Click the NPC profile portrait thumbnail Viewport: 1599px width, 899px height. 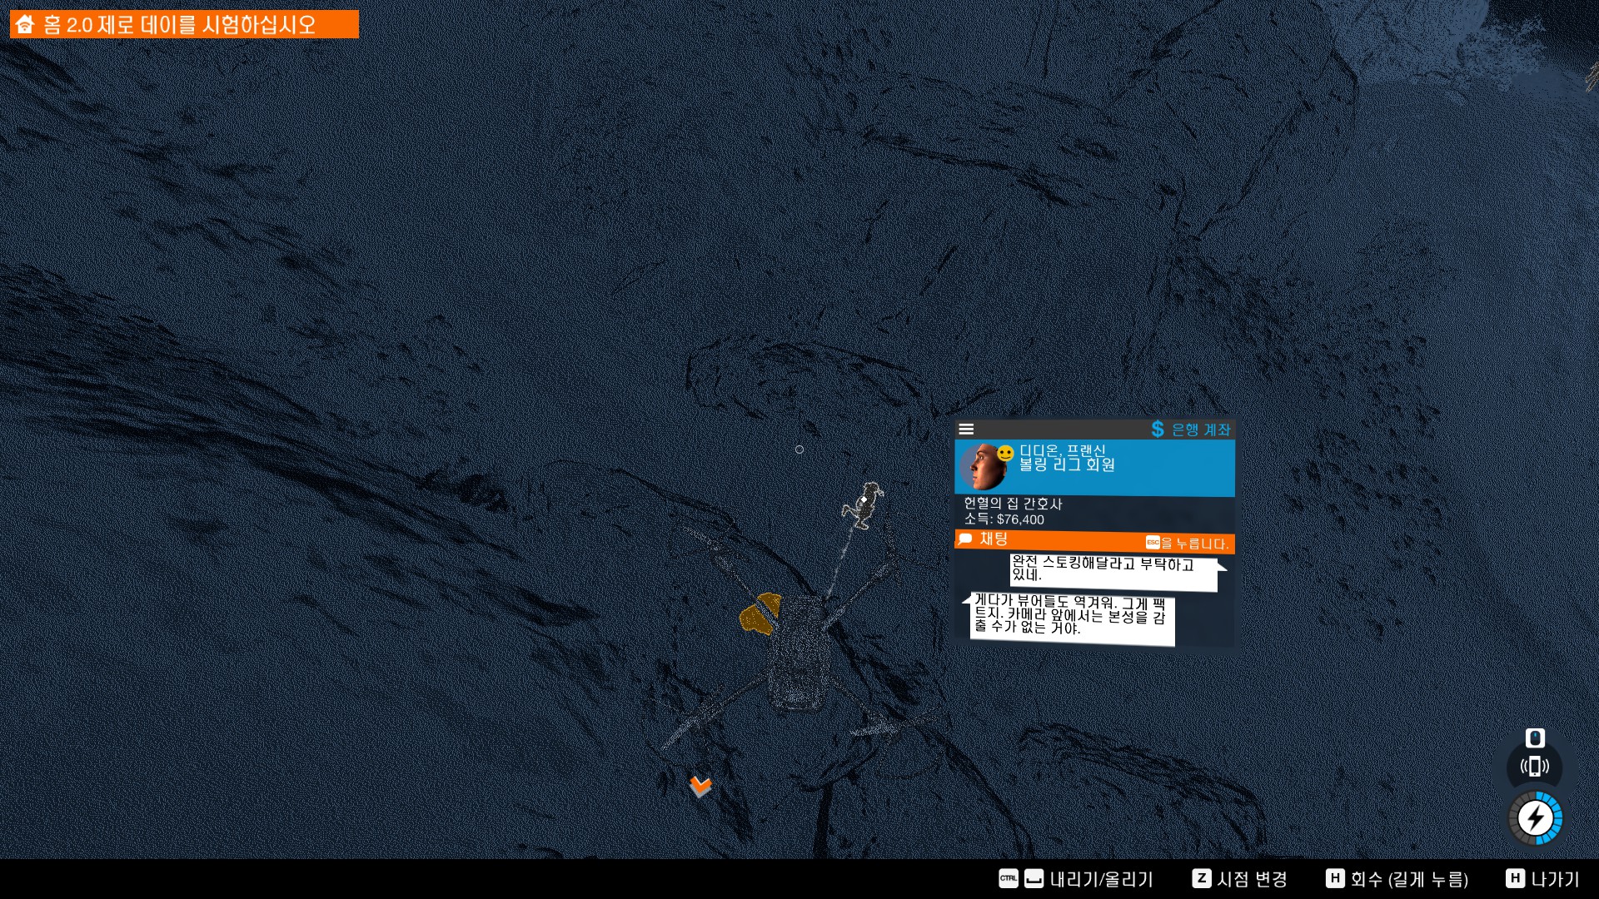(981, 467)
